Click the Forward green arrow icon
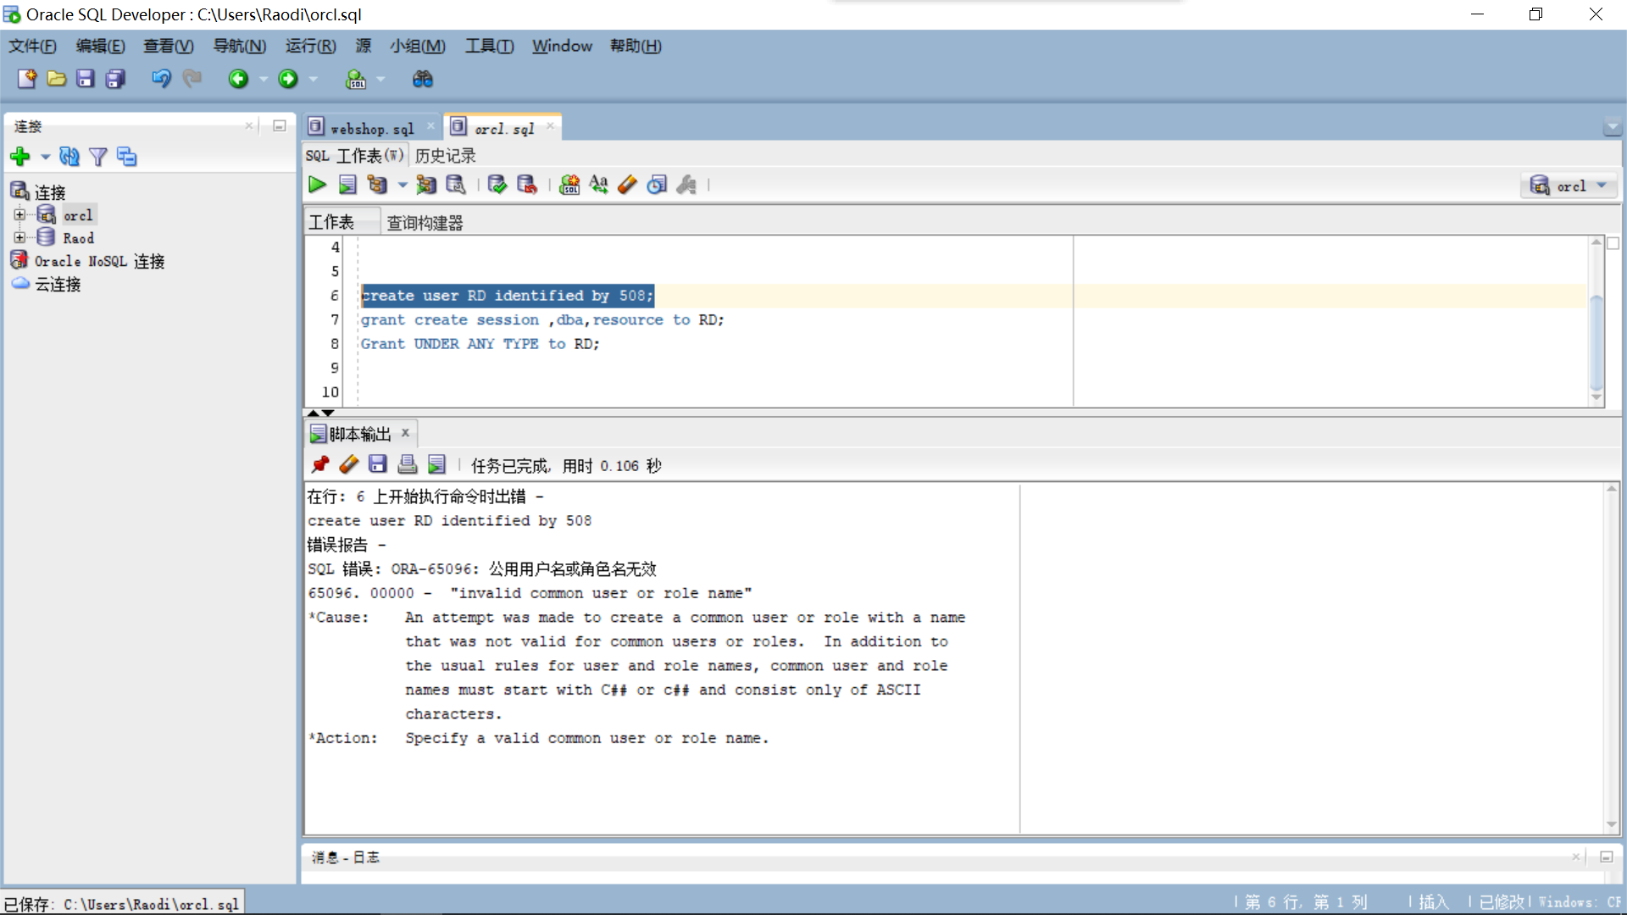 coord(288,79)
